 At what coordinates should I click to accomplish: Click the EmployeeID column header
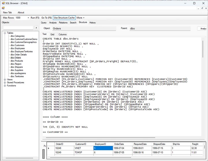pyautogui.click(x=103, y=144)
